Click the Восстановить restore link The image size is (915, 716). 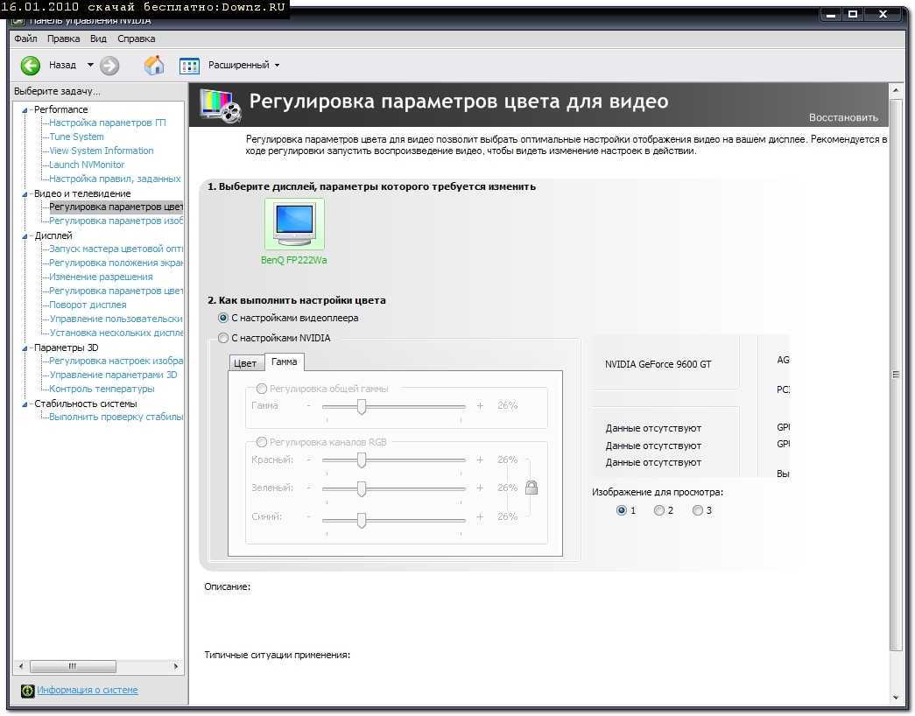click(x=843, y=117)
